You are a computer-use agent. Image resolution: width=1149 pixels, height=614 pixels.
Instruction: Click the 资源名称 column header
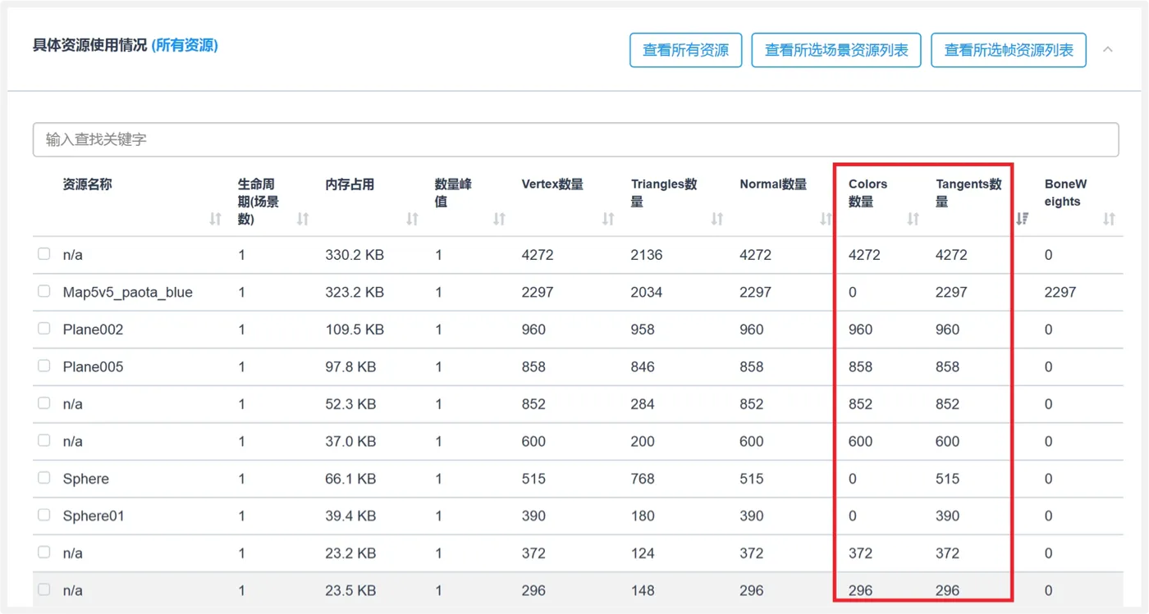coord(87,184)
